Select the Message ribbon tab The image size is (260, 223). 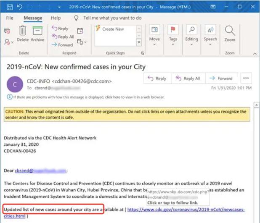click(x=33, y=18)
